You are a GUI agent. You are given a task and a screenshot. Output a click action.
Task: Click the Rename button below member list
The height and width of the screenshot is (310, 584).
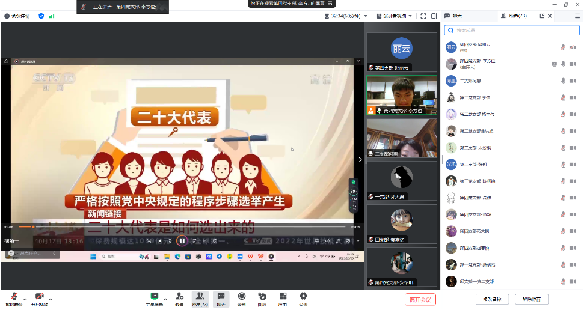[x=491, y=299]
